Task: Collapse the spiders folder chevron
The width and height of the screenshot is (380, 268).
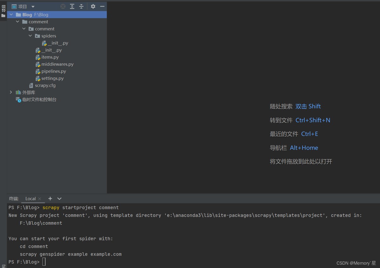Action: 30,36
